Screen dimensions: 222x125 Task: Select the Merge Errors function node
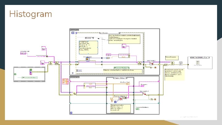166,65
